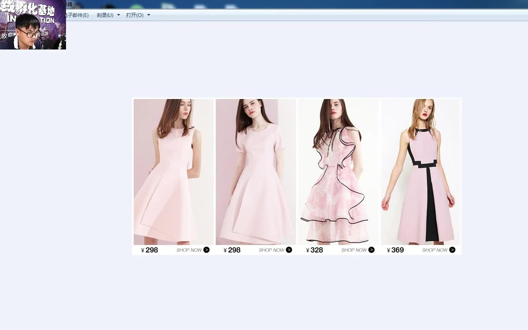Click the arrow icon beside ¥328 SHOP NOW
The image size is (528, 330).
point(371,250)
